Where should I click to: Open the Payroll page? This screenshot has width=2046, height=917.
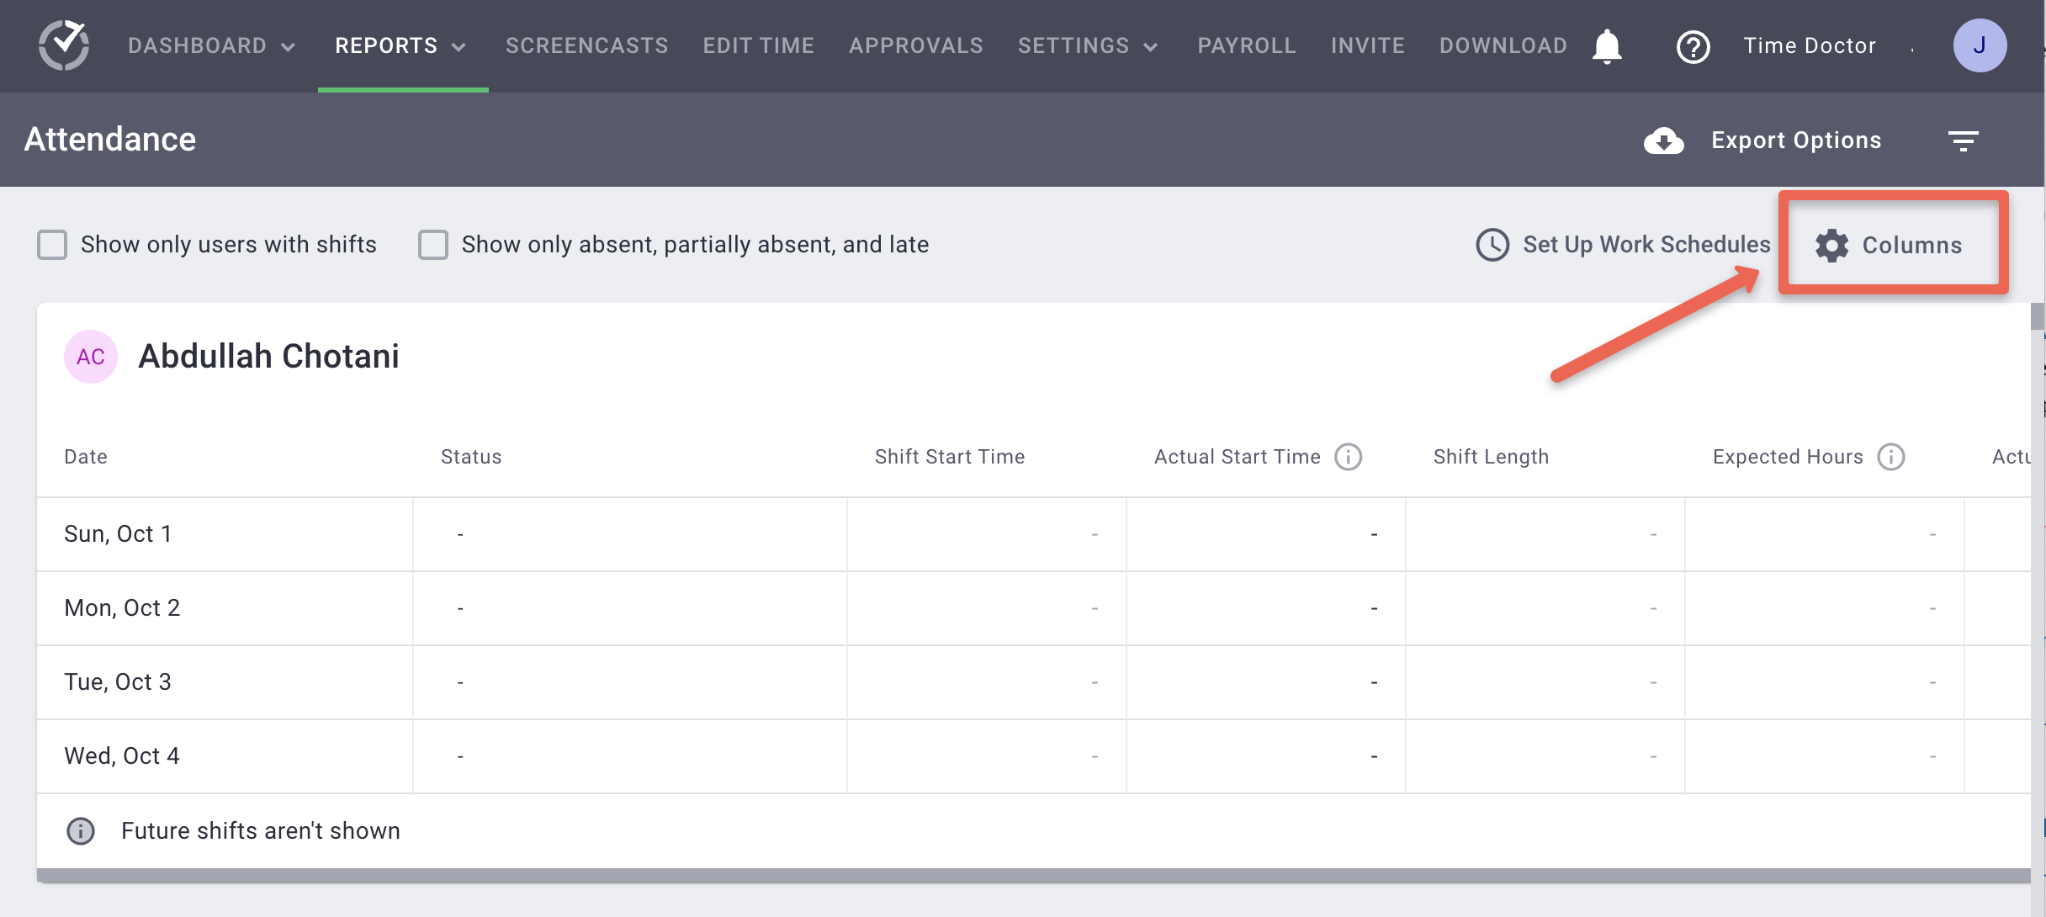(1247, 45)
